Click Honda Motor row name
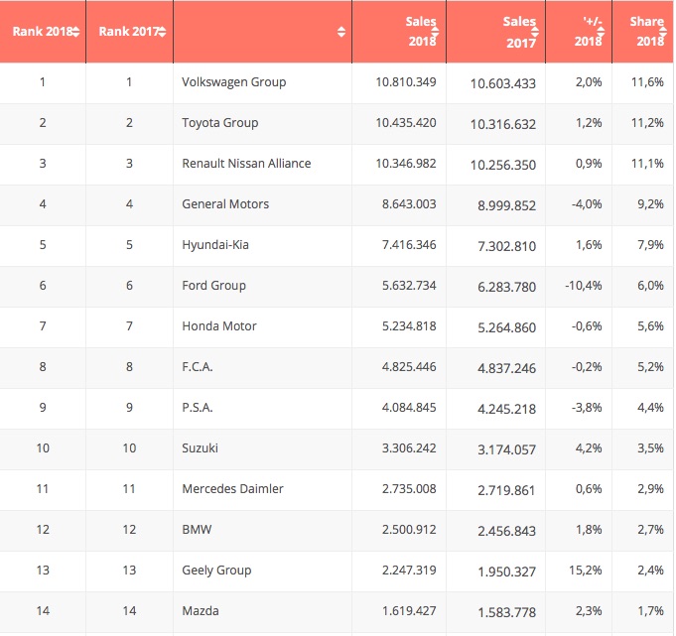 (219, 326)
